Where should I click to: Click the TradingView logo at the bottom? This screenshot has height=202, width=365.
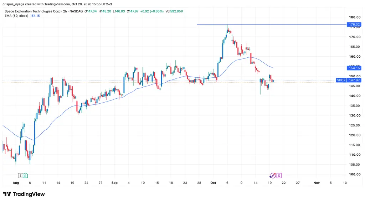pos(24,194)
